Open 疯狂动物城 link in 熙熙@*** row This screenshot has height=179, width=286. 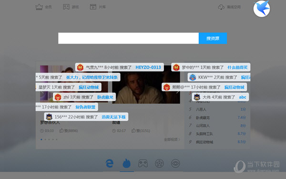(234, 87)
